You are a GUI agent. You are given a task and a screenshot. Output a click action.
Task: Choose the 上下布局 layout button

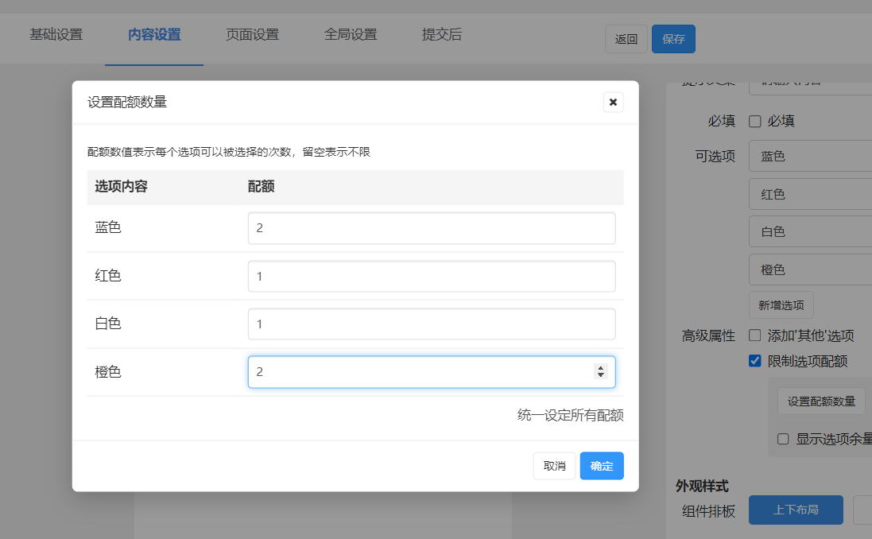click(796, 510)
